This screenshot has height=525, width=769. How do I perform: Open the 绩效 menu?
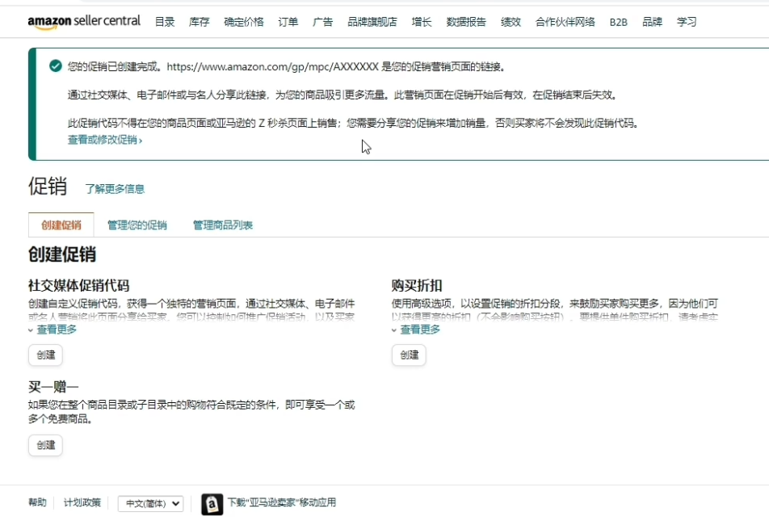(511, 22)
